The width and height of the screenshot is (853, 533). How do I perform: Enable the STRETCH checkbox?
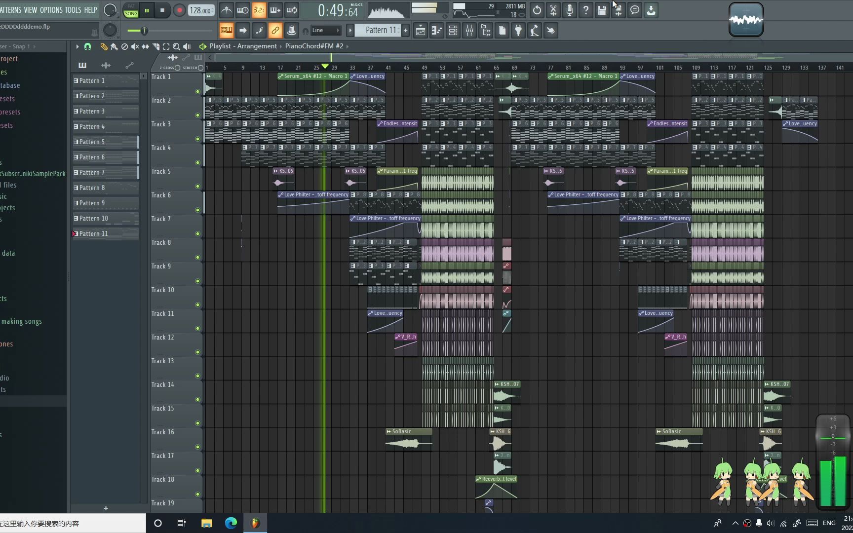200,68
